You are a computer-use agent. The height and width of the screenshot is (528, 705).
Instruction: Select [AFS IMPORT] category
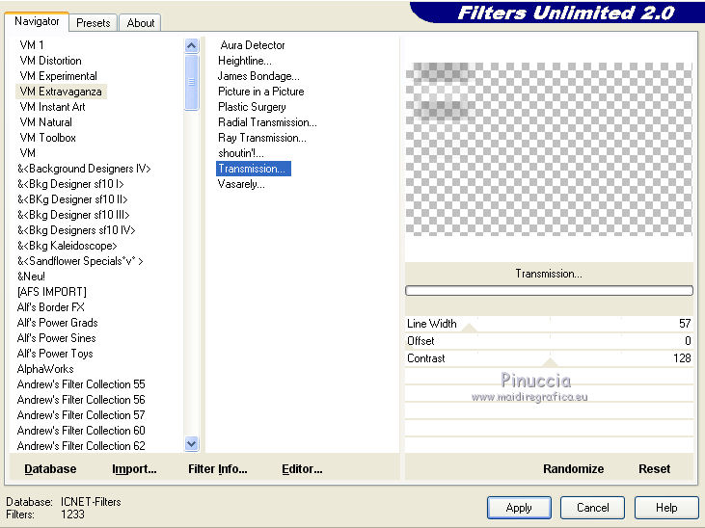52,292
